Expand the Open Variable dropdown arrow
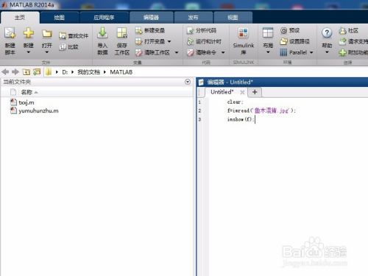368x276 pixels. pyautogui.click(x=169, y=41)
